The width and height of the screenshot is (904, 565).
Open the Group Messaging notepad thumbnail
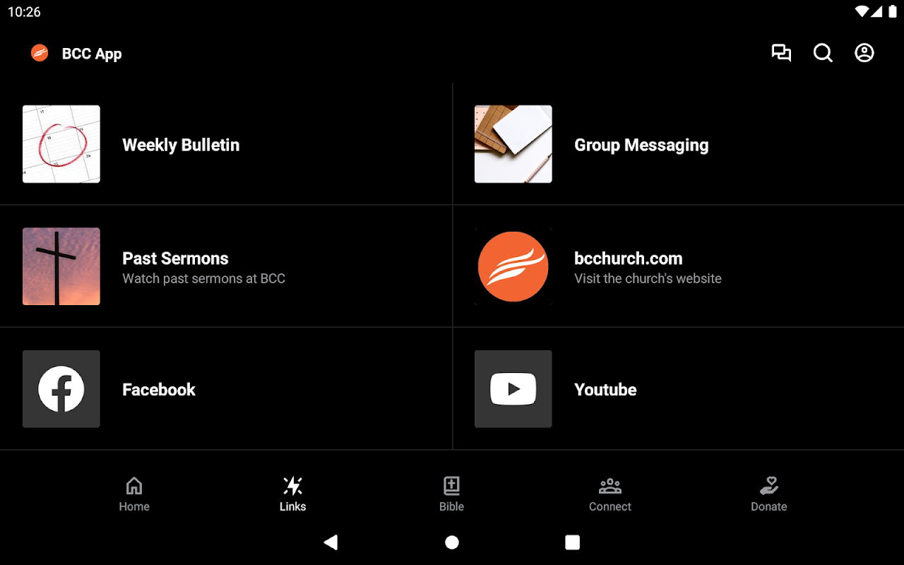[x=513, y=144]
